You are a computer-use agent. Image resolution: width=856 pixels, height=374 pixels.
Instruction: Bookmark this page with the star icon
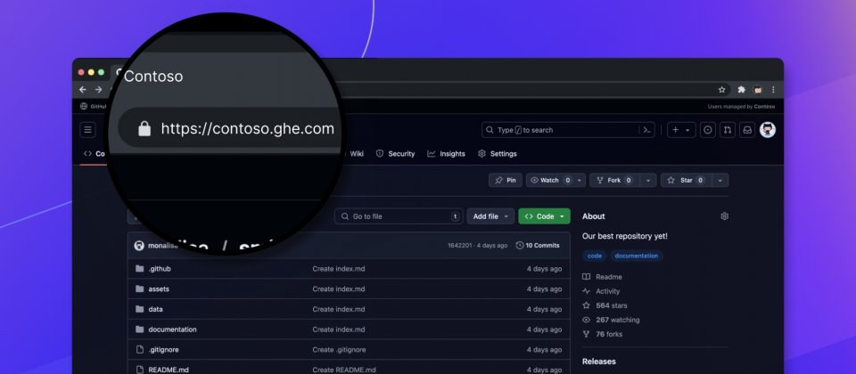click(x=721, y=89)
